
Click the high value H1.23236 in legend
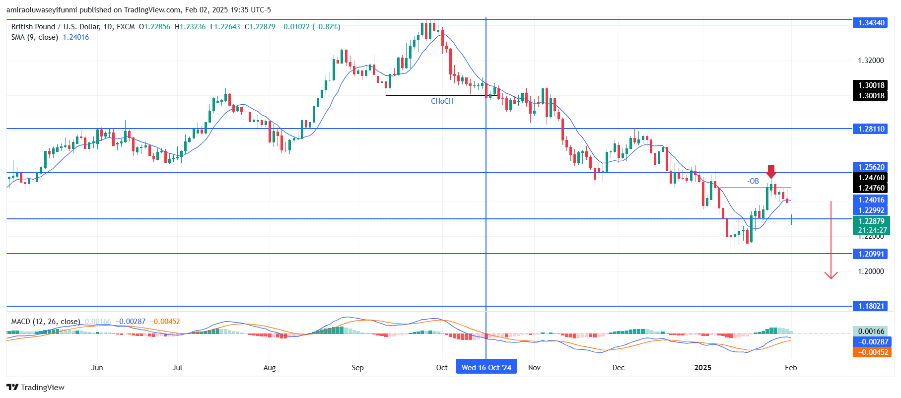pos(190,27)
